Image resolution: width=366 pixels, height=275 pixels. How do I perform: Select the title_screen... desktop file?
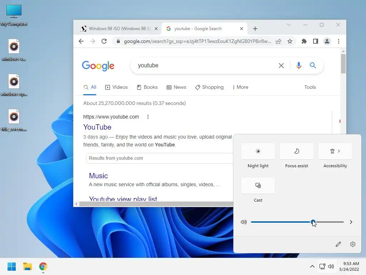click(14, 120)
